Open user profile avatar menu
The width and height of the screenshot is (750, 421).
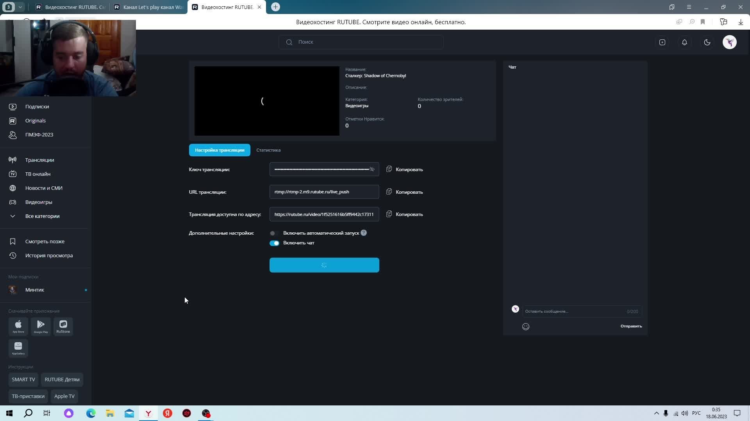pos(729,42)
